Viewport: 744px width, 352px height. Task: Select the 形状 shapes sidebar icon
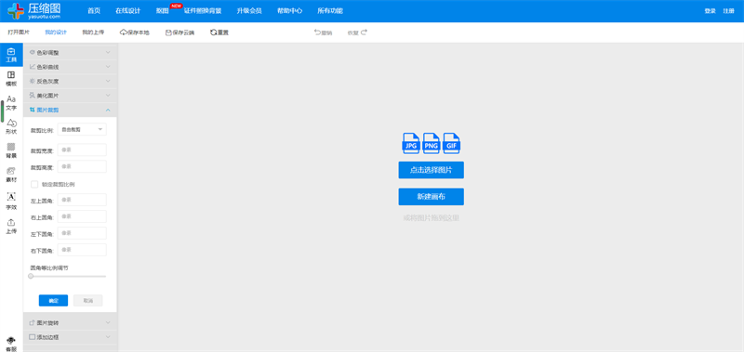tap(11, 126)
